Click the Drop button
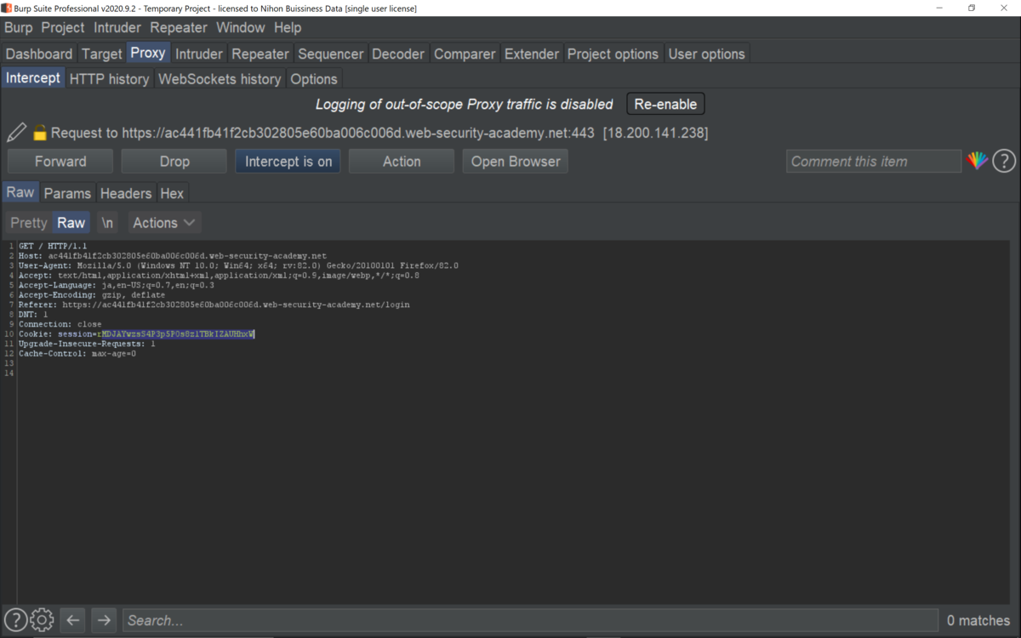This screenshot has width=1021, height=638. coord(174,162)
